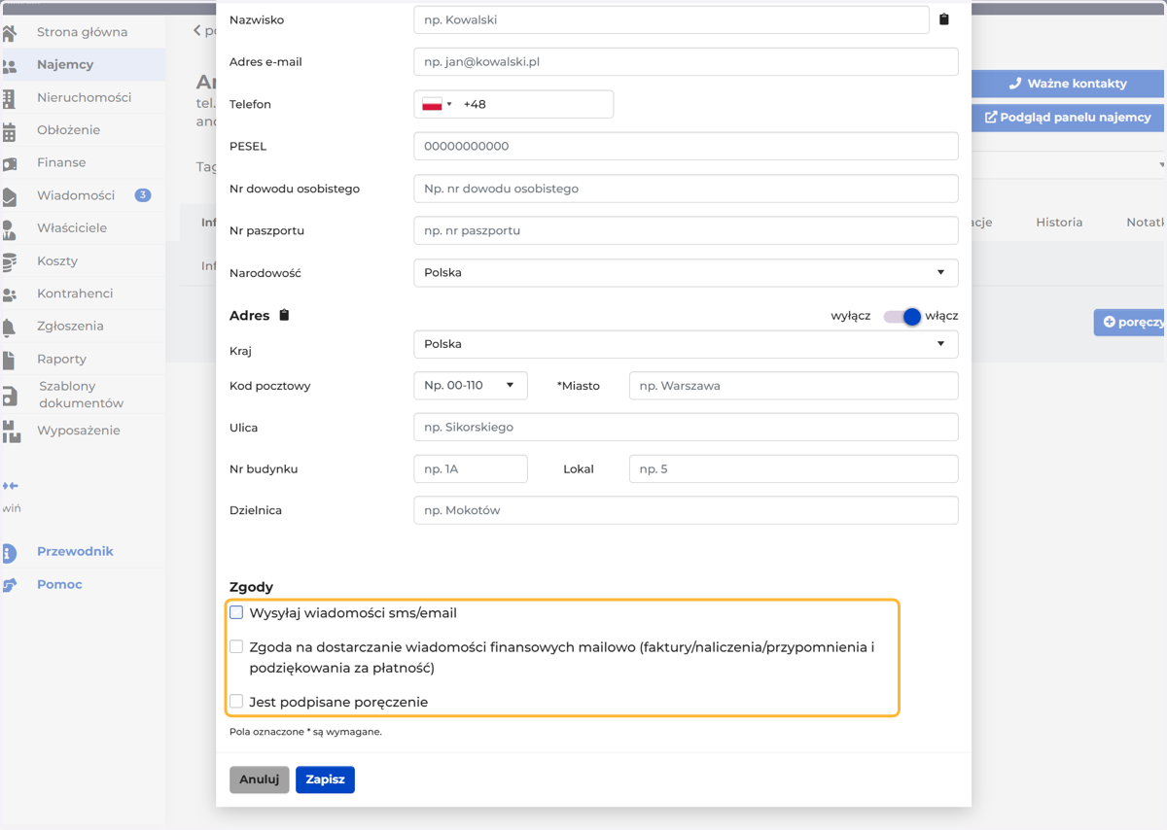Click into the Nazwisko field
This screenshot has height=830, width=1167.
(671, 19)
